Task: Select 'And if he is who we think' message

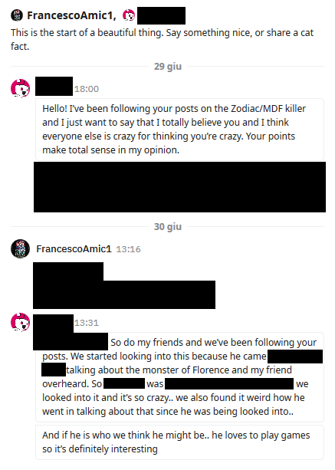Action: [180, 442]
